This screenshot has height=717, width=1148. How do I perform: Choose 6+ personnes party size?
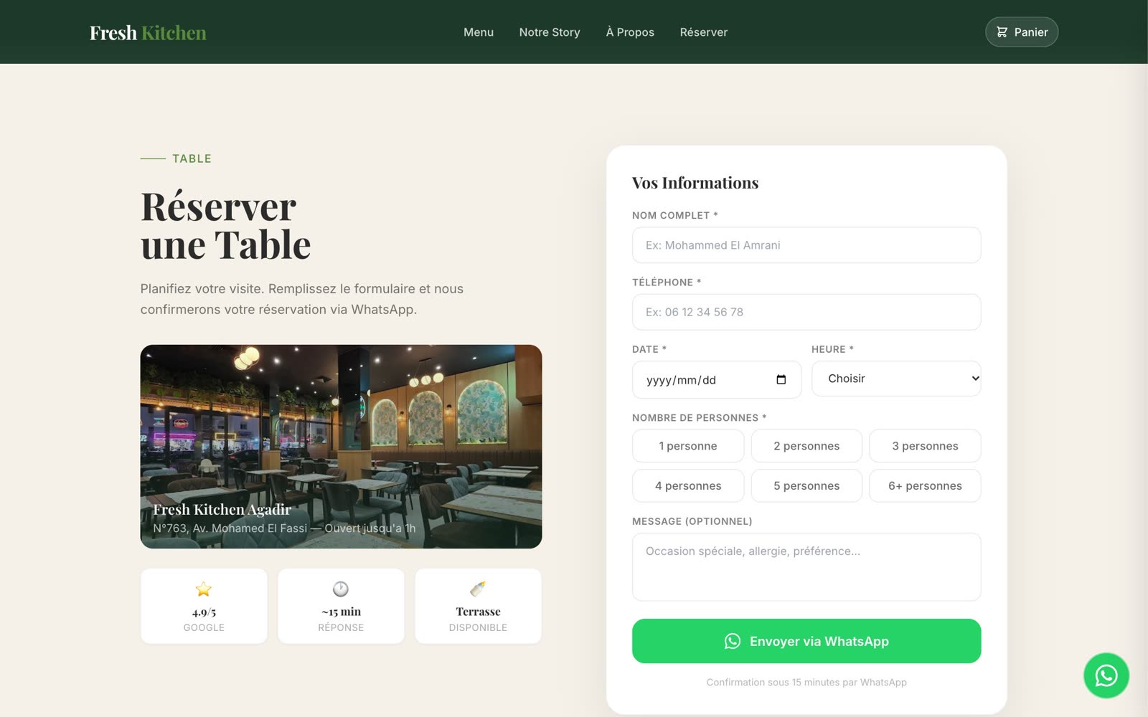tap(925, 485)
